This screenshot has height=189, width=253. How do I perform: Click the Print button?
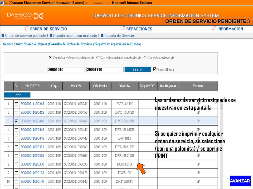(17, 95)
